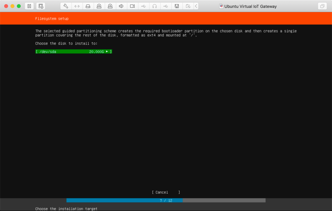Close the virtual machine window
The width and height of the screenshot is (332, 211).
pos(6,6)
